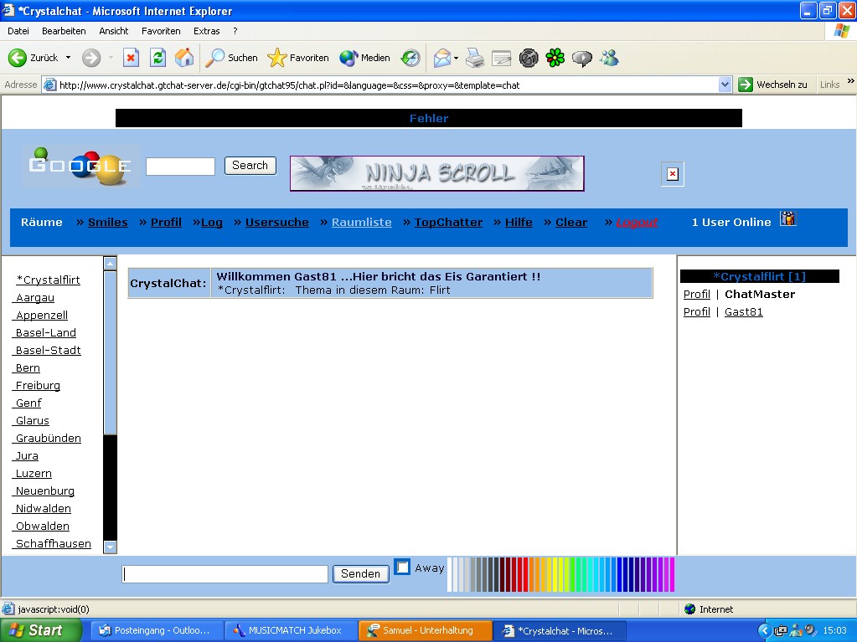Open the Zurück history dropdown arrow
Screen dimensions: 857x642
(69, 58)
